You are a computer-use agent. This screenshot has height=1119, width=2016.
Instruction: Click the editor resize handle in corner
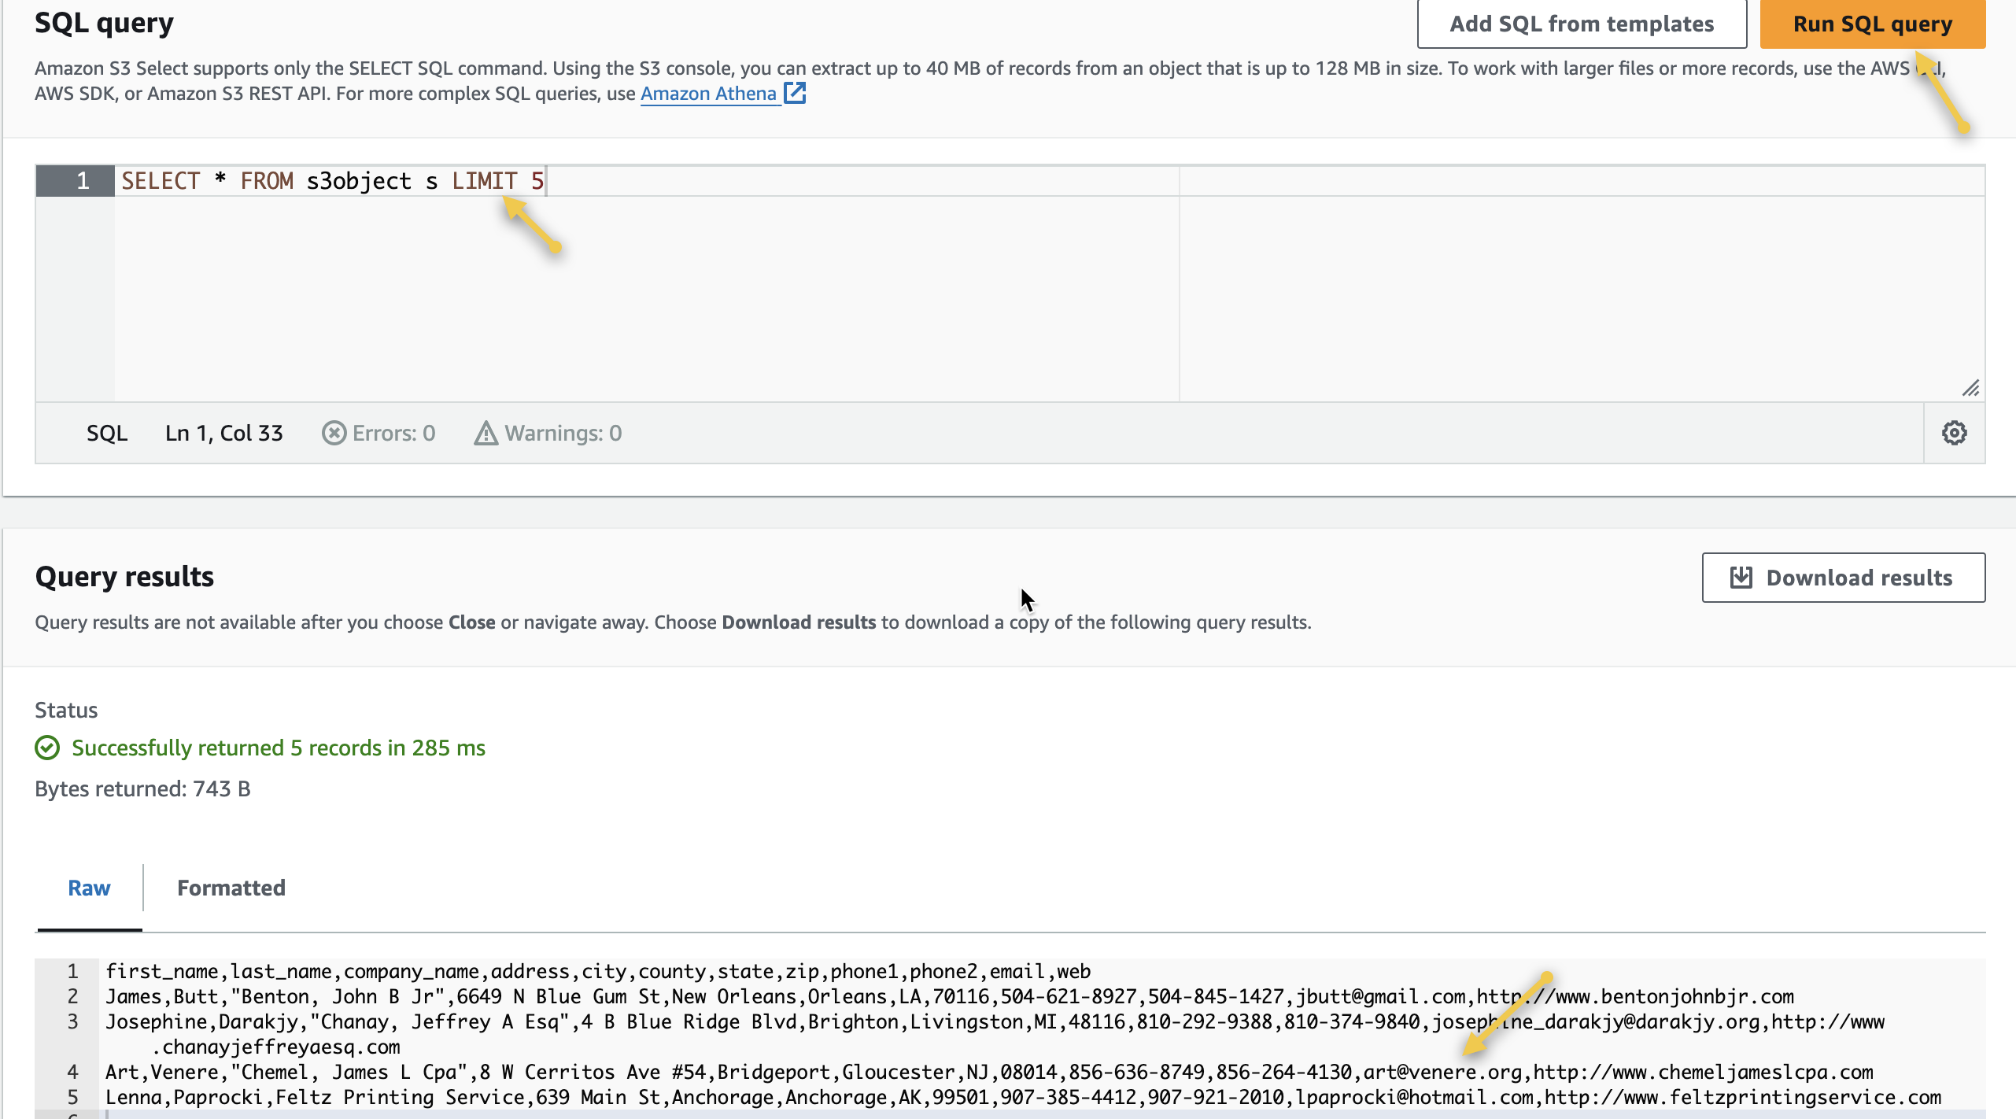(x=1970, y=388)
